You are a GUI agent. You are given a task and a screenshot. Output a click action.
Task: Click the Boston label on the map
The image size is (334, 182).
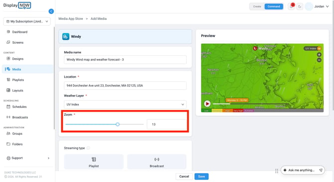tap(262, 60)
